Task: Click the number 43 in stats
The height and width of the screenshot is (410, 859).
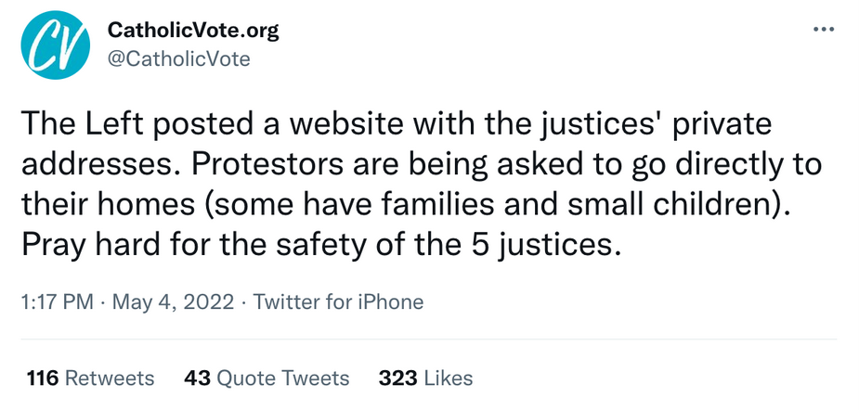Action: pyautogui.click(x=197, y=378)
